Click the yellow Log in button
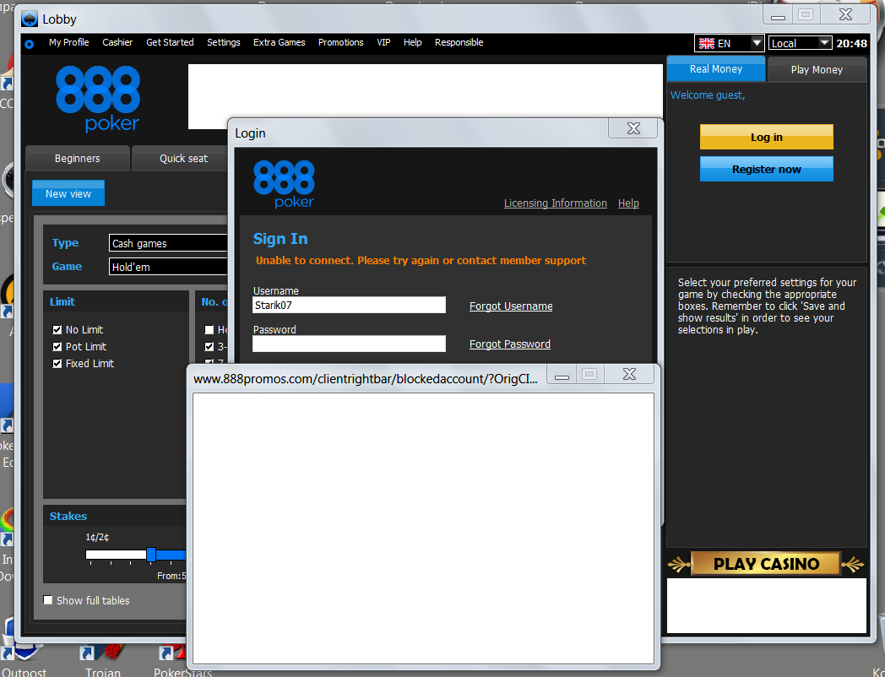The image size is (885, 677). (x=767, y=137)
